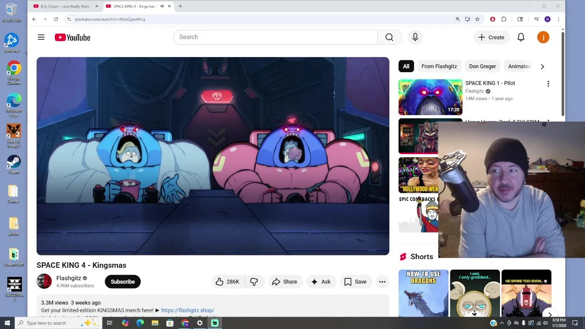
Task: Click the video player to pause
Action: click(x=213, y=156)
